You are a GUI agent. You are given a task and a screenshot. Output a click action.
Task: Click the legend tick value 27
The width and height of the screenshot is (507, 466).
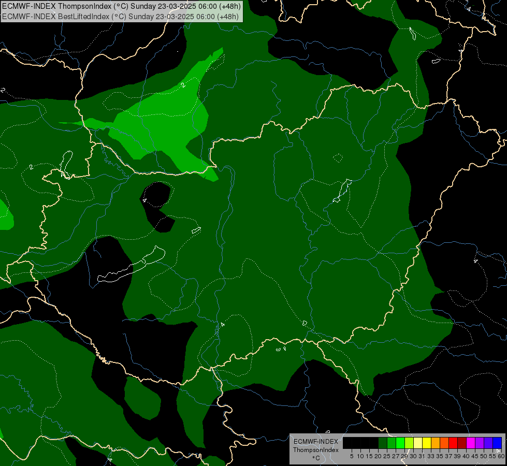(x=396, y=456)
